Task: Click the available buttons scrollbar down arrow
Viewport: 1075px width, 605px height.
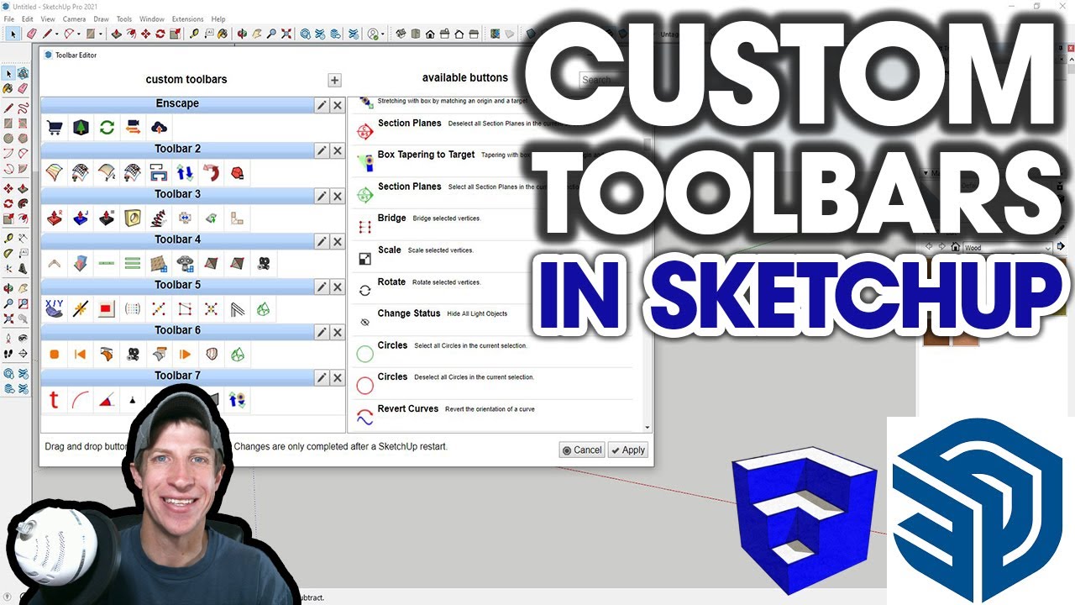Action: click(x=648, y=428)
